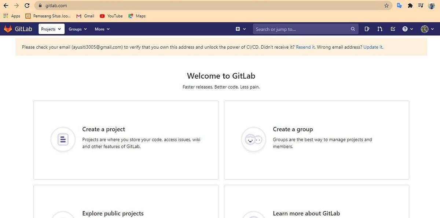Open the More menu
Image resolution: width=440 pixels, height=218 pixels.
tap(102, 29)
